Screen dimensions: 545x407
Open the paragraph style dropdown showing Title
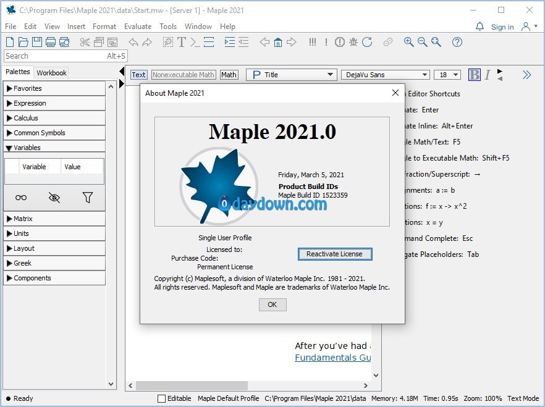point(291,75)
